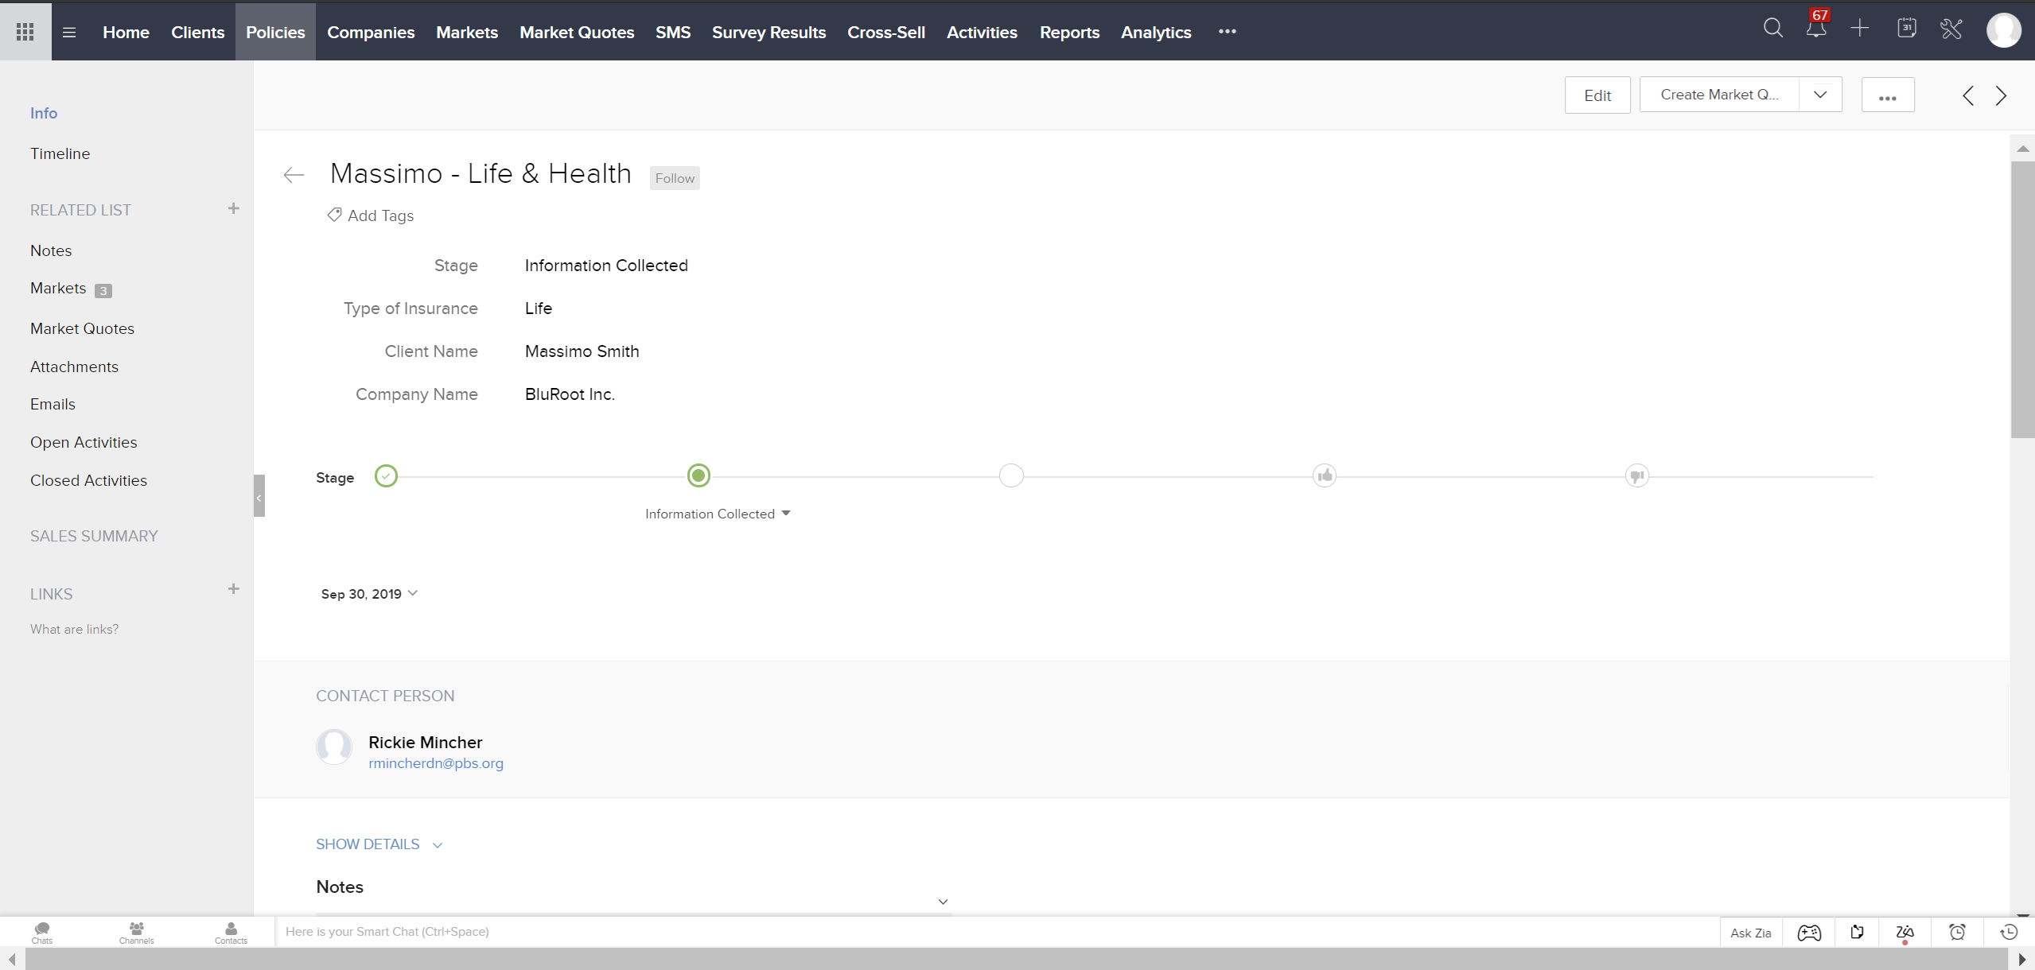The width and height of the screenshot is (2035, 970).
Task: Open the notifications bell with 67 badge
Action: pos(1816,29)
